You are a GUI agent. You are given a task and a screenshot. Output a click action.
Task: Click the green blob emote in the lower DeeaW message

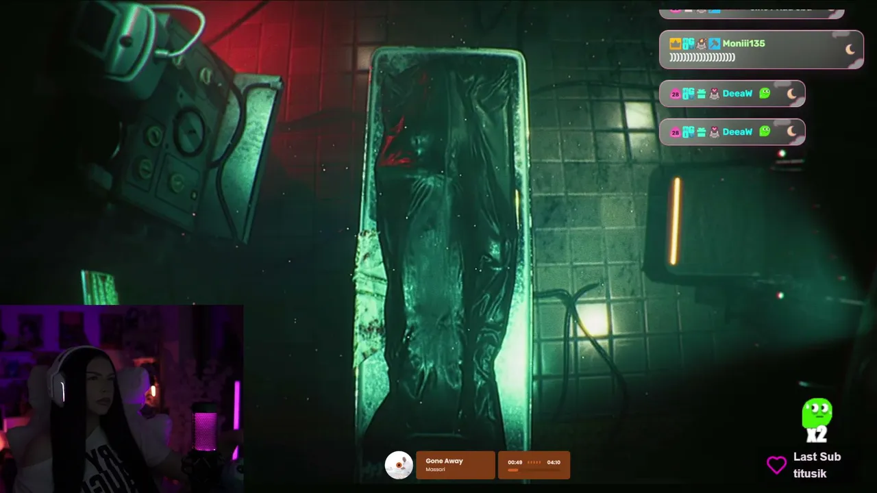pyautogui.click(x=765, y=131)
